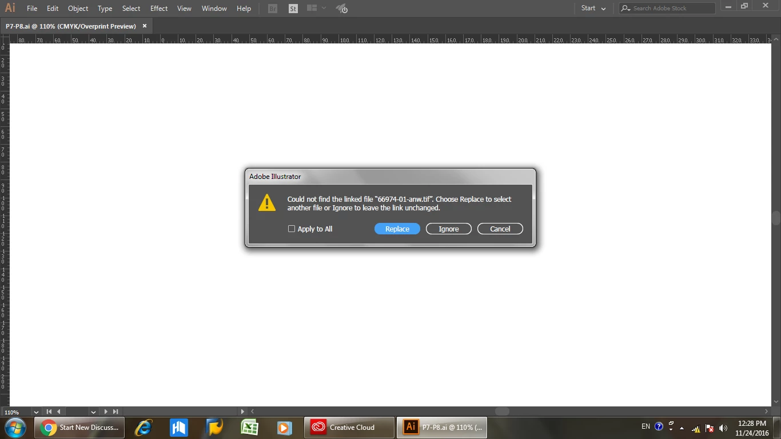Screen dimensions: 781x439
Task: Click the volume speaker tray icon
Action: (723, 428)
